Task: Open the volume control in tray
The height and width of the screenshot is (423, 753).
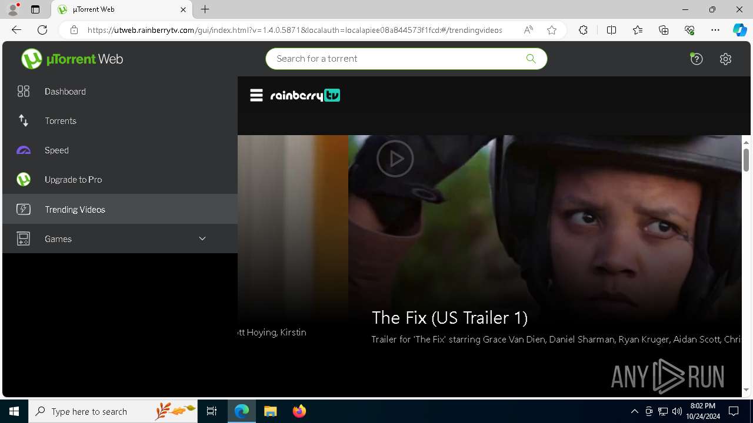Action: pyautogui.click(x=677, y=411)
